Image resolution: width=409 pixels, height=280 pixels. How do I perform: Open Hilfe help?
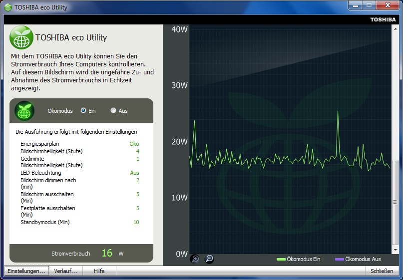click(99, 271)
